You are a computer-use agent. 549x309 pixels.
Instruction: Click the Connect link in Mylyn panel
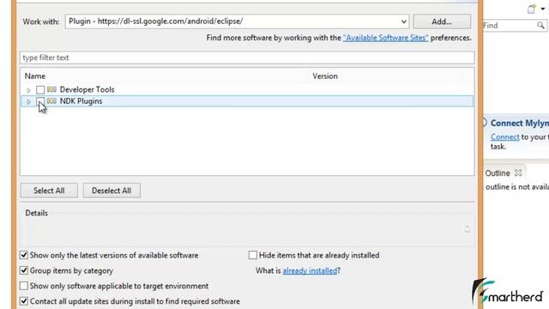click(x=505, y=137)
